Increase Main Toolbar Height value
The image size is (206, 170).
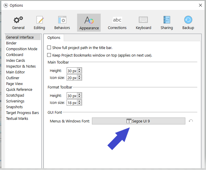pyautogui.click(x=79, y=69)
